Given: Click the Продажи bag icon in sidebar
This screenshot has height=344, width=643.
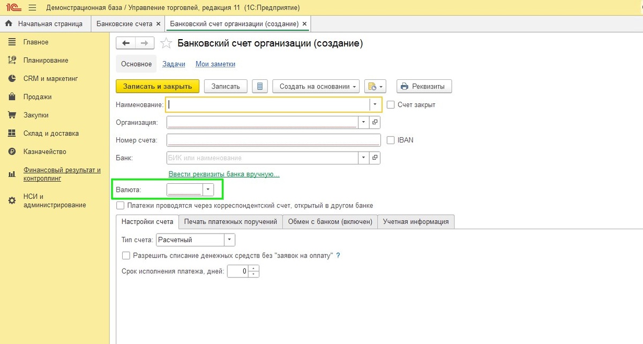Looking at the screenshot, I should [12, 97].
